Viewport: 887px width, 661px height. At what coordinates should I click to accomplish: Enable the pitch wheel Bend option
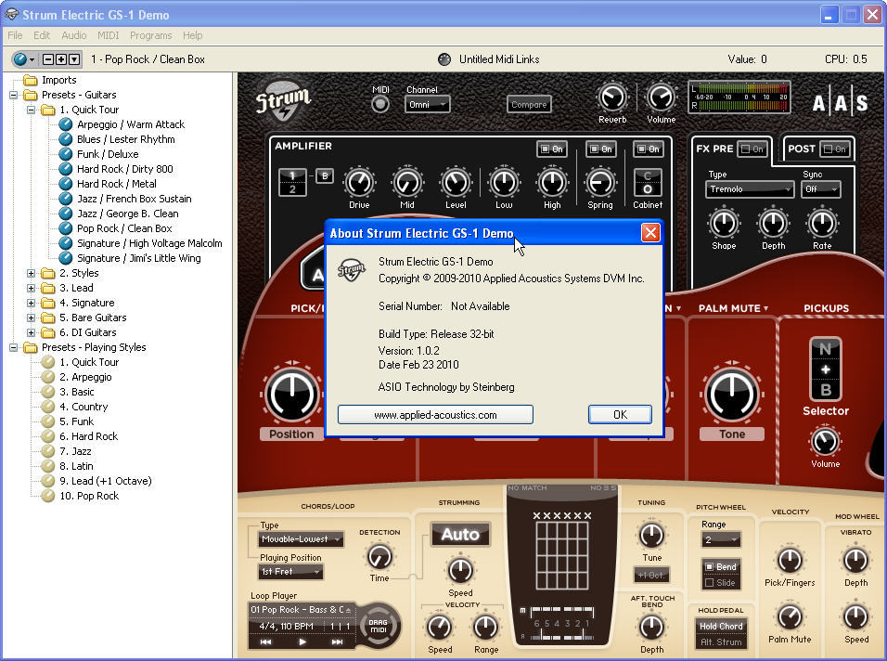click(x=721, y=566)
